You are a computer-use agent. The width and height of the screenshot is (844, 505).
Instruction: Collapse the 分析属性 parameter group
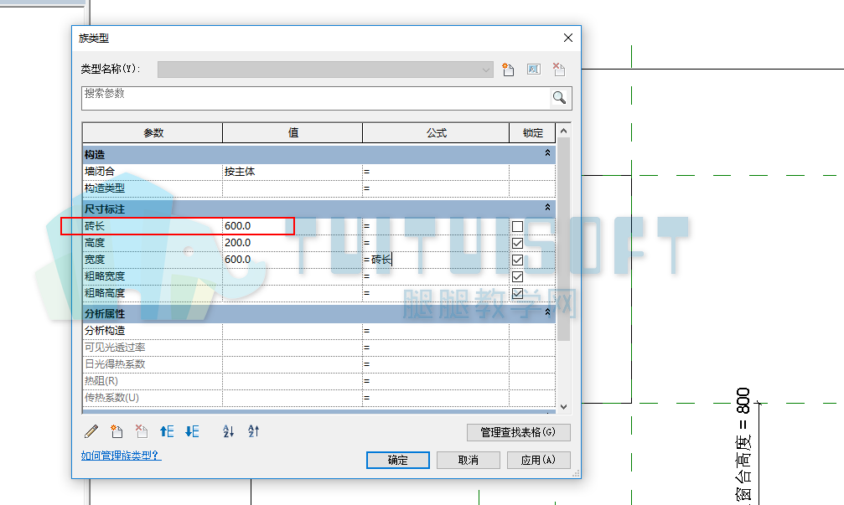pos(547,312)
